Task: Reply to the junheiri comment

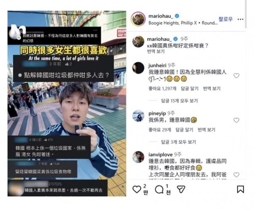Action: [x=190, y=88]
